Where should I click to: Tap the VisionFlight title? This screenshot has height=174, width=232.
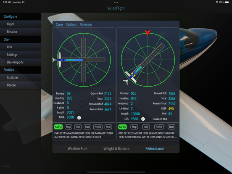click(116, 8)
